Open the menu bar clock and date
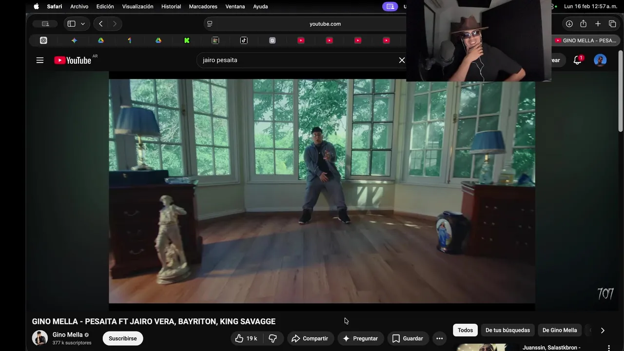This screenshot has height=351, width=624. tap(590, 6)
